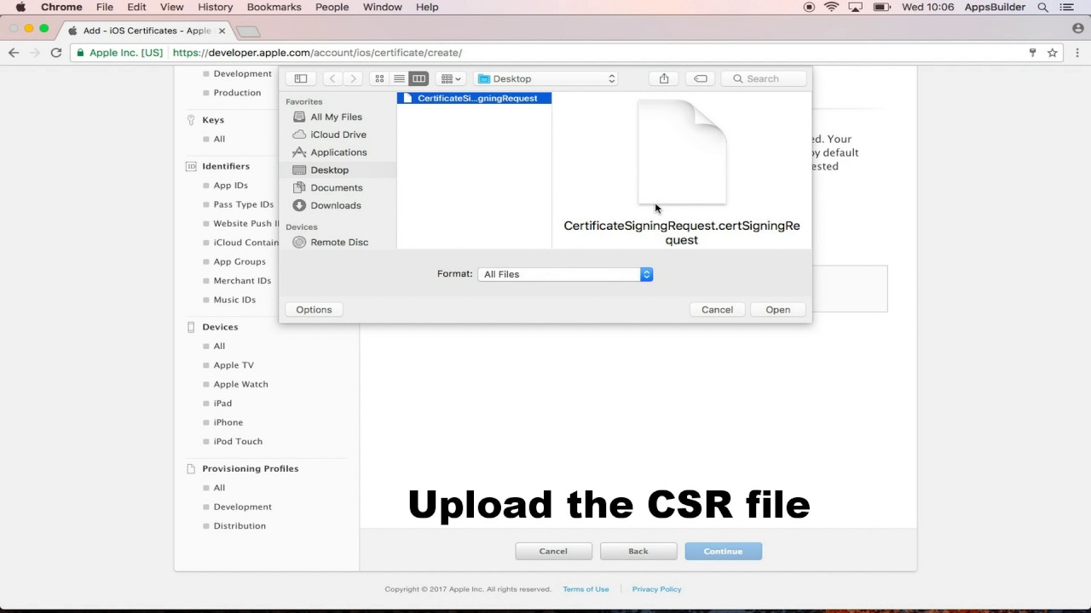Open the Apple menu
Viewport: 1091px width, 613px height.
click(x=20, y=7)
